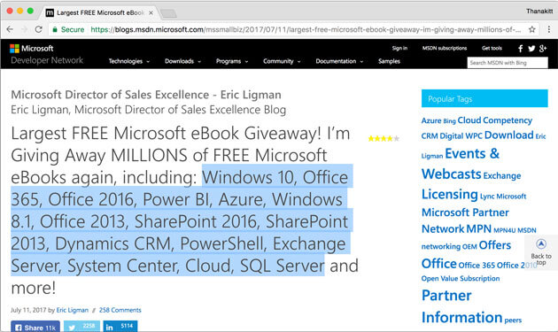Select the CRM tag
The height and width of the screenshot is (332, 558).
coord(430,136)
